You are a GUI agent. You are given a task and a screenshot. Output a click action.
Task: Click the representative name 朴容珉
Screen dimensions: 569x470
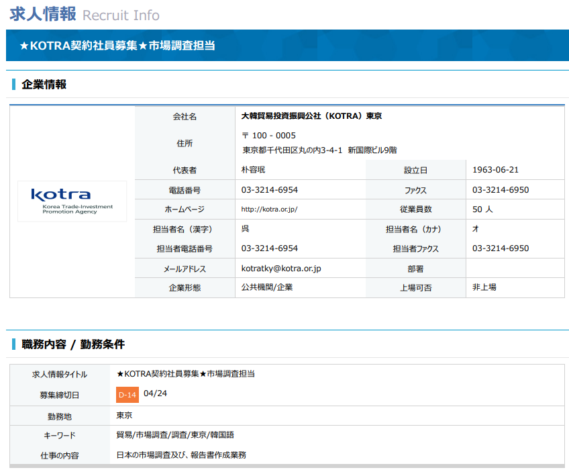tap(253, 170)
